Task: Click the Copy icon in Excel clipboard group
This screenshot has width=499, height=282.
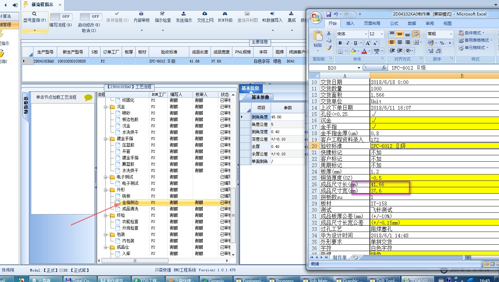Action: 329,40
